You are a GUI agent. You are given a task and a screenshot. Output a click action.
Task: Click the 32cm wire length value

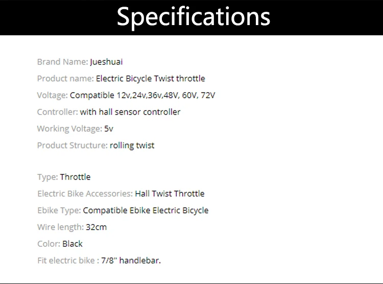96,227
